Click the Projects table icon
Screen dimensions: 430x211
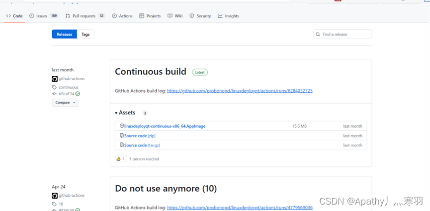pyautogui.click(x=142, y=16)
